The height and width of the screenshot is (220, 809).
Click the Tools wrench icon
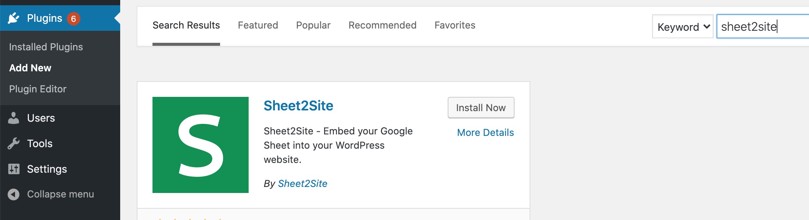14,143
